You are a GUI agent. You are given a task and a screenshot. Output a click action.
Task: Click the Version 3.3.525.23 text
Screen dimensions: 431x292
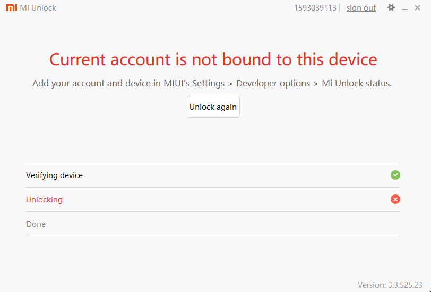(390, 285)
